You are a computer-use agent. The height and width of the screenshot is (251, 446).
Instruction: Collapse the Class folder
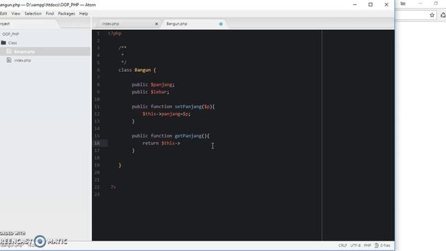click(13, 43)
